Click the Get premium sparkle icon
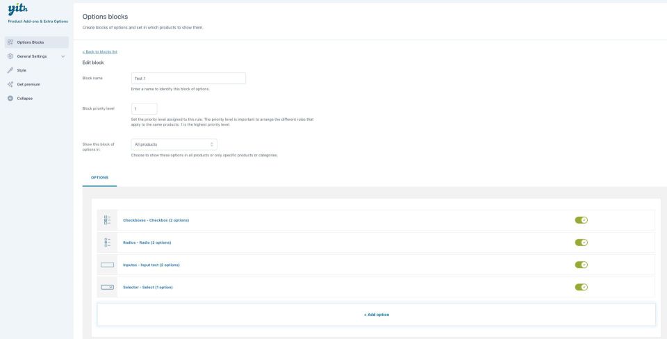This screenshot has width=667, height=339. pyautogui.click(x=10, y=84)
